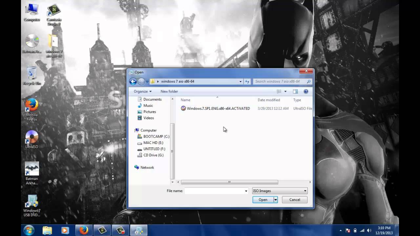
Task: Click the Cancel button
Action: coord(295,200)
